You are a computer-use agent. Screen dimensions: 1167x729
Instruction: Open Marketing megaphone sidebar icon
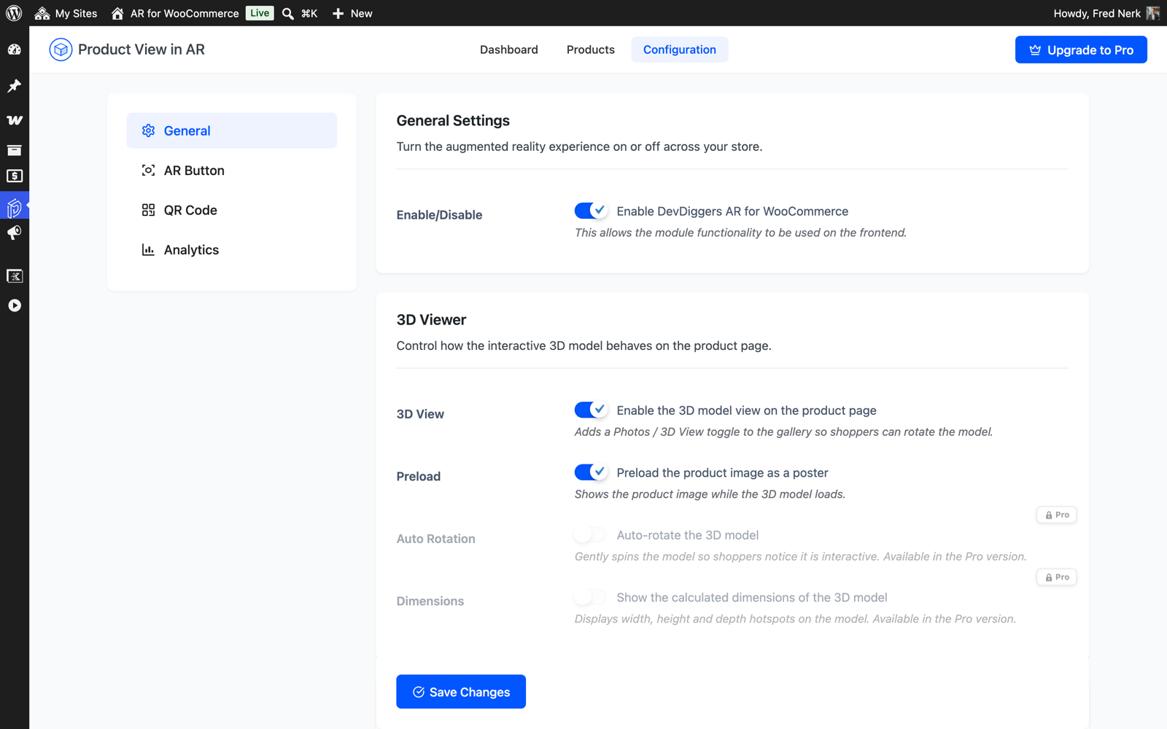point(15,233)
